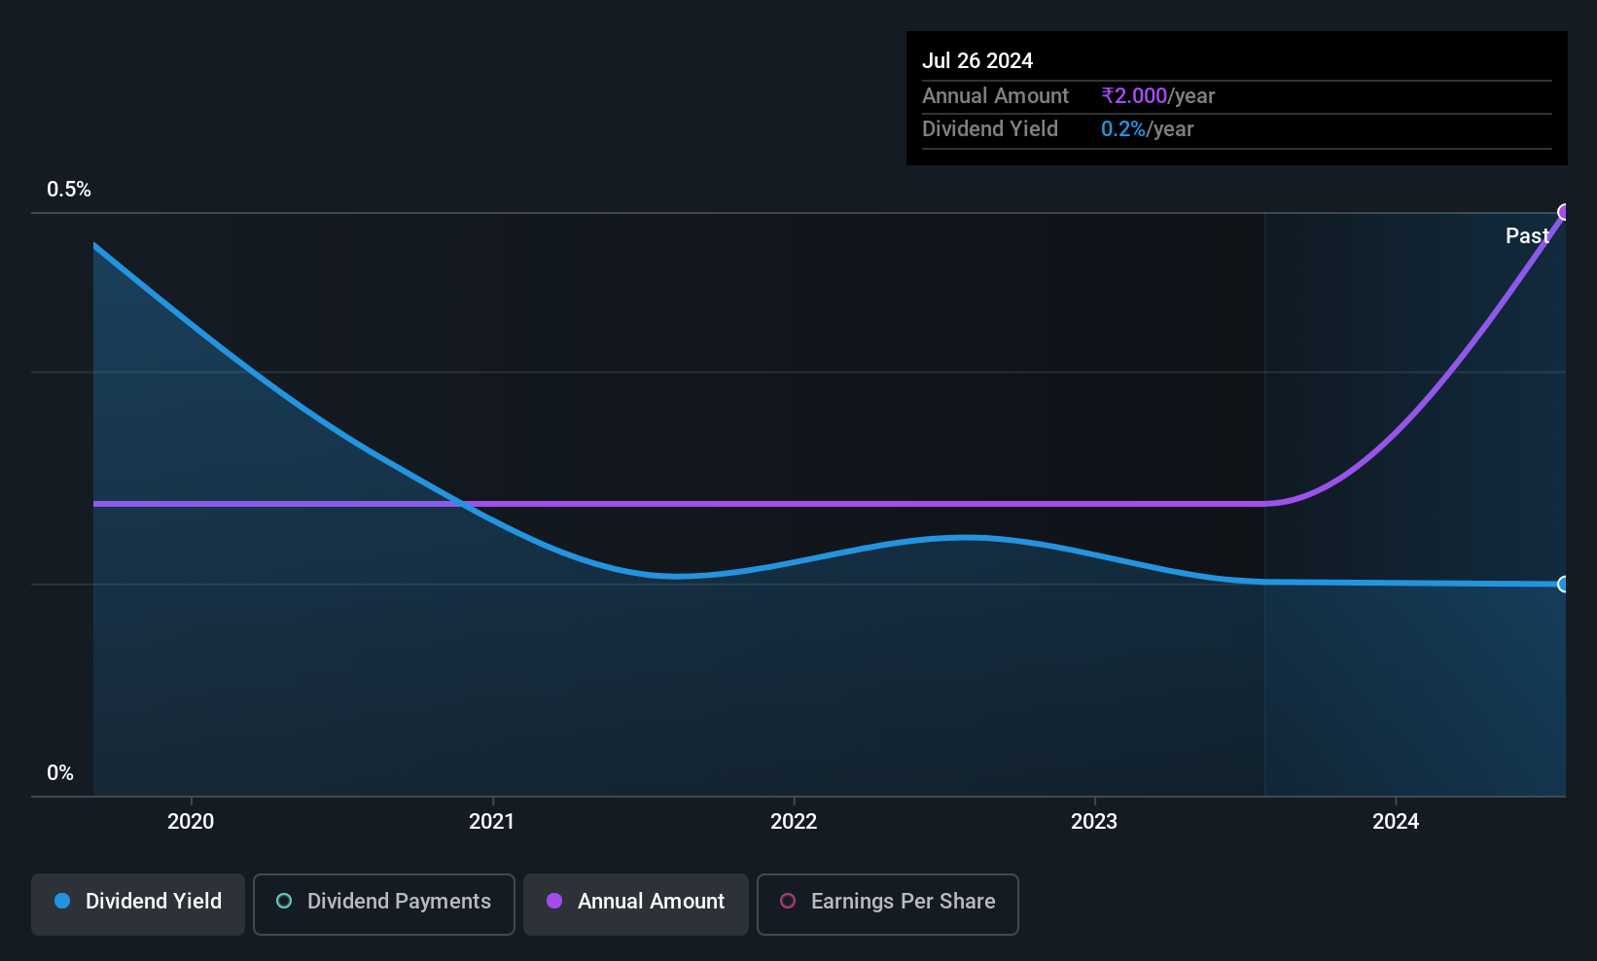Click the 2021 x-axis label
This screenshot has height=961, width=1597.
pos(492,821)
